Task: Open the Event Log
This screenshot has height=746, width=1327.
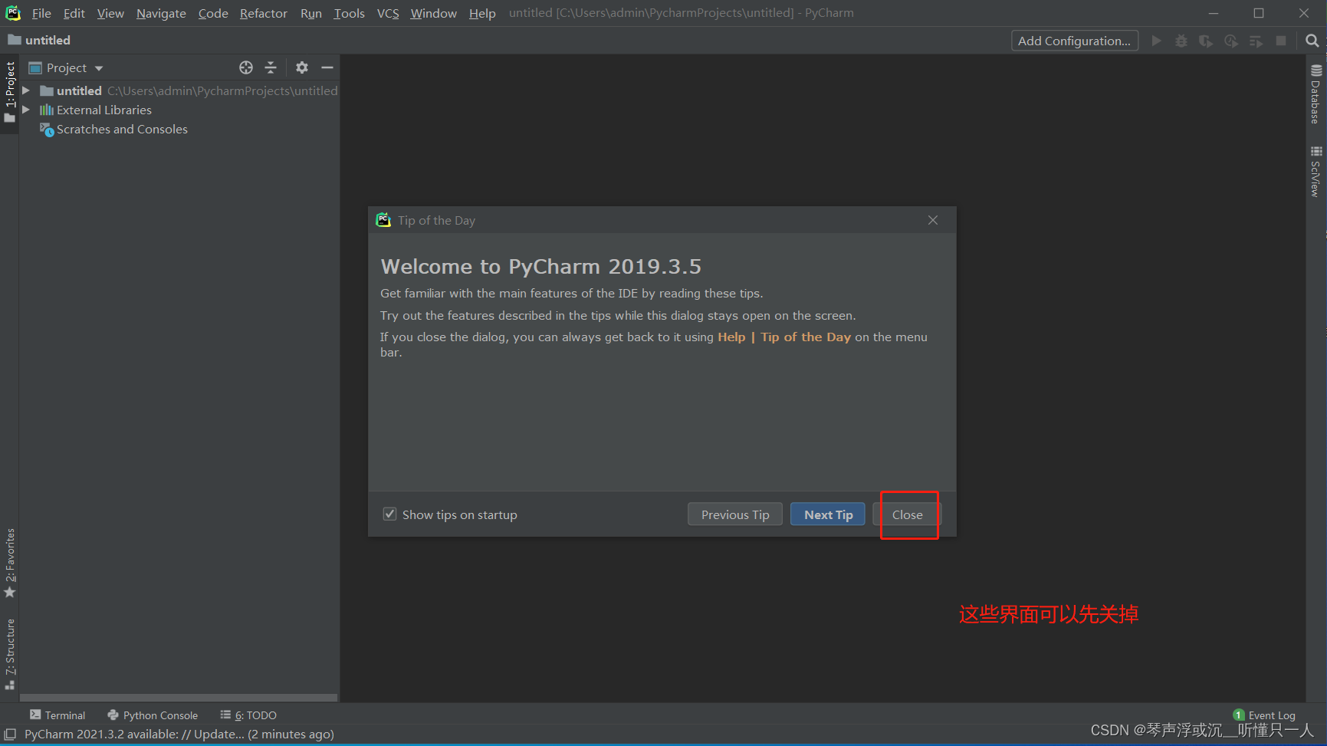Action: coord(1264,715)
